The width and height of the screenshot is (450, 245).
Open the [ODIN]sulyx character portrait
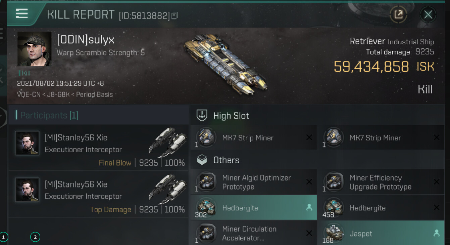coord(35,49)
